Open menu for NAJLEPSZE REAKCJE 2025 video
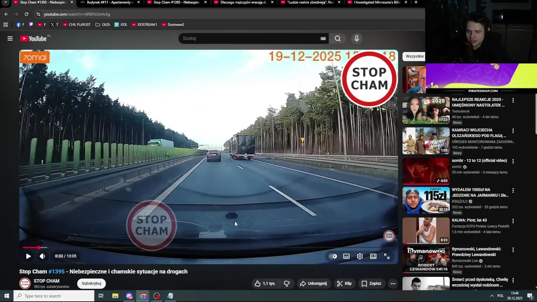 tap(513, 101)
